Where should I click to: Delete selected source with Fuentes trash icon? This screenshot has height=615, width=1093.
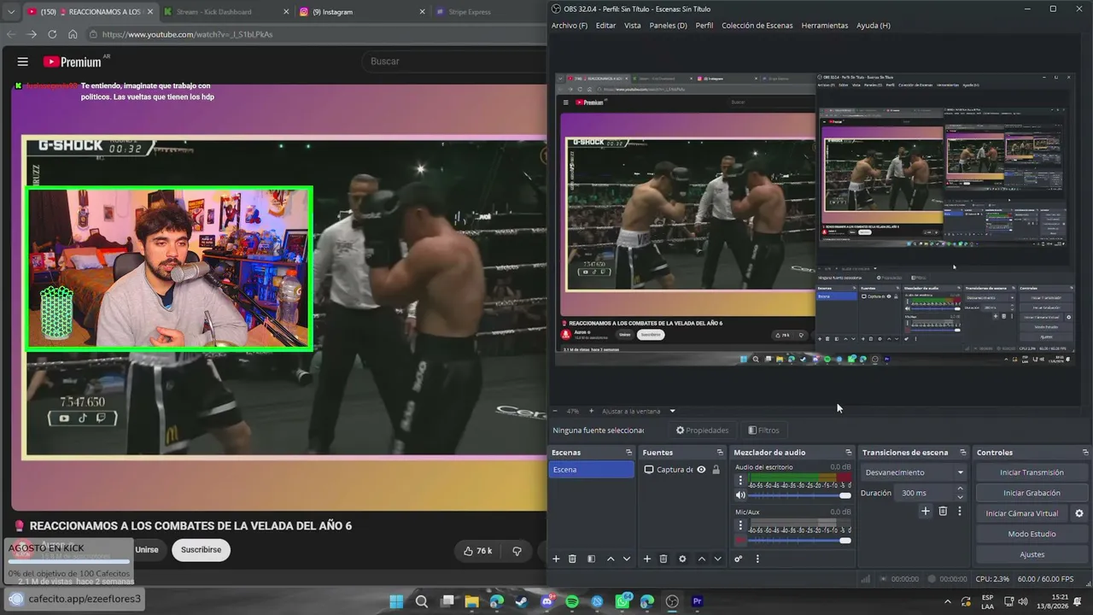pos(663,559)
